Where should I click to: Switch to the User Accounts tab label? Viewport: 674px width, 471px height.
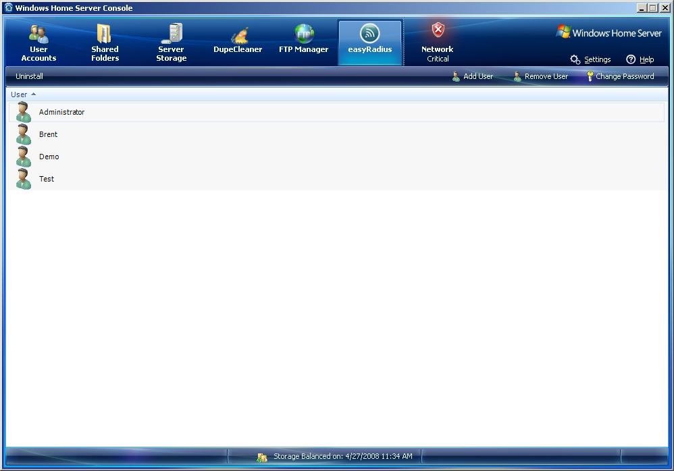[x=38, y=54]
